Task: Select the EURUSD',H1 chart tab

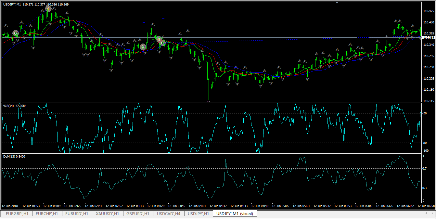Action: [x=77, y=213]
